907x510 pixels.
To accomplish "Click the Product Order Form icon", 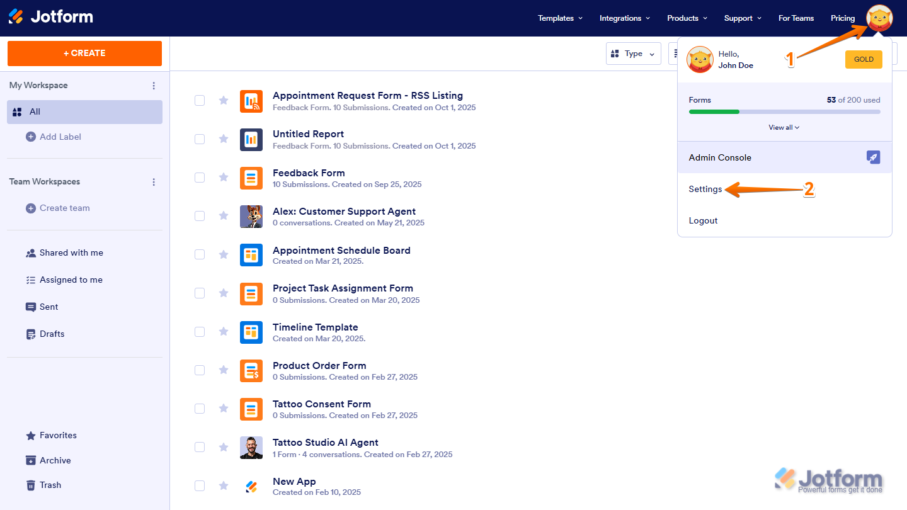I will [x=251, y=371].
